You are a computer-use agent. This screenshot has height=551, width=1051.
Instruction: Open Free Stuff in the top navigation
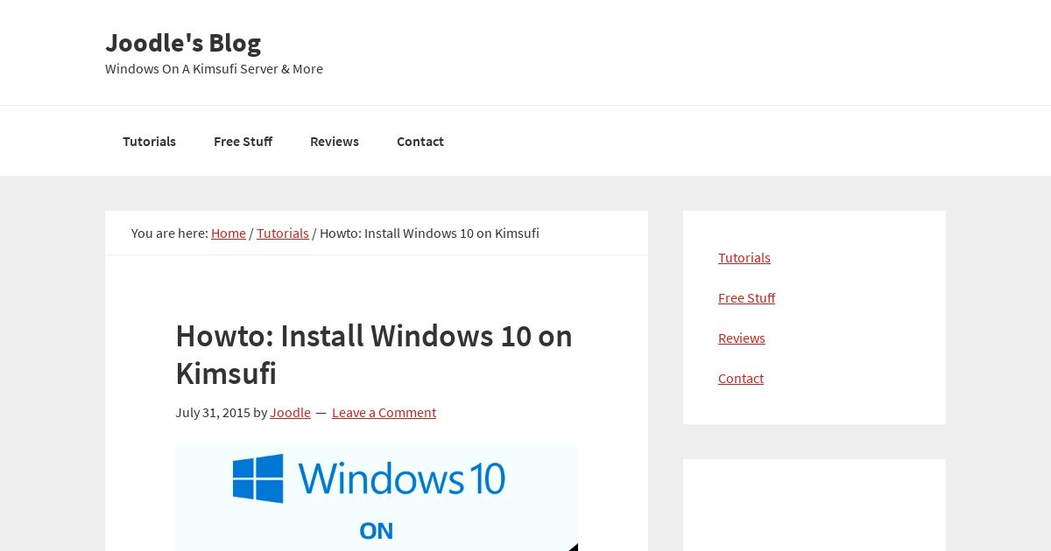pos(243,141)
